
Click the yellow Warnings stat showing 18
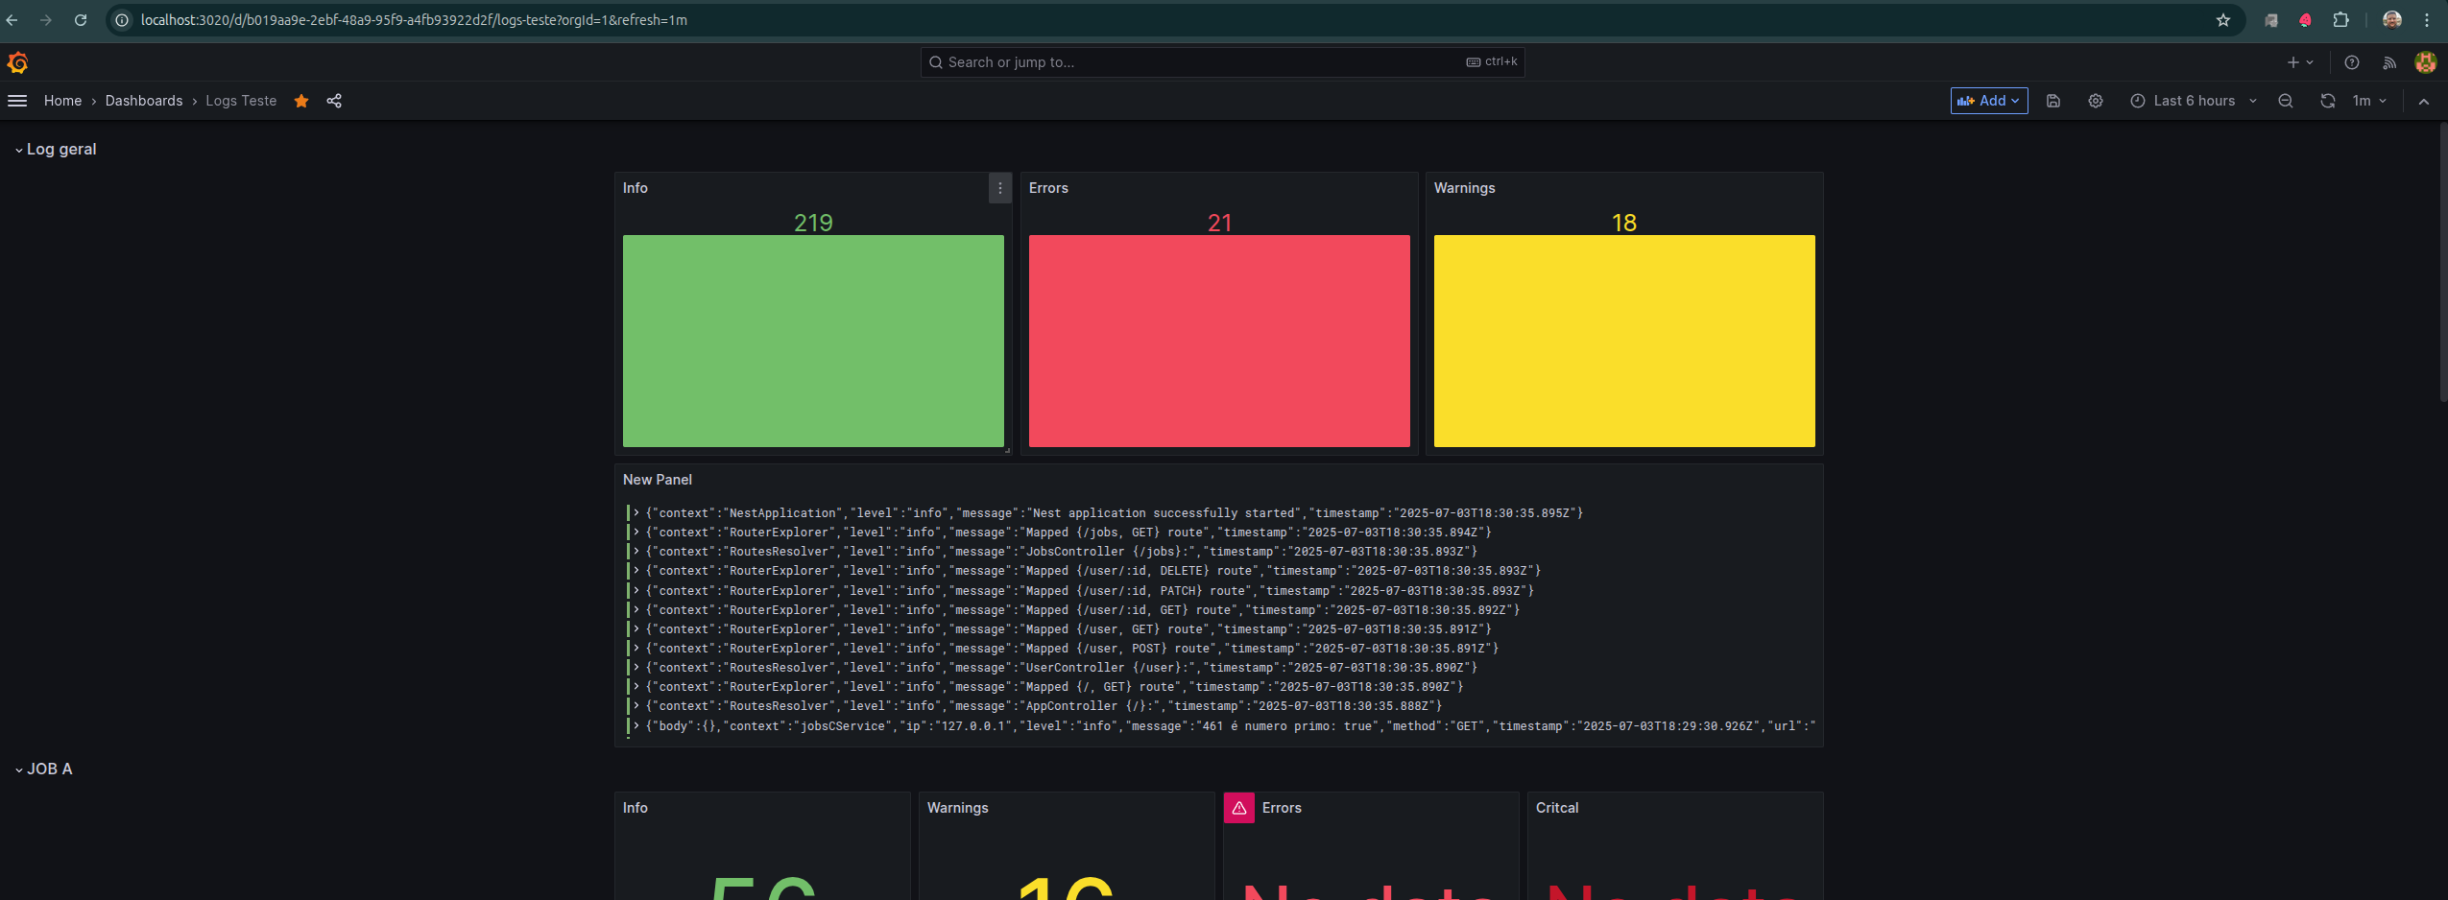coord(1624,341)
